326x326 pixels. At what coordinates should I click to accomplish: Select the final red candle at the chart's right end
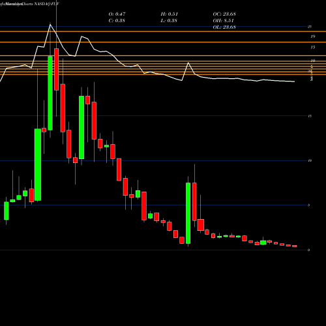pyautogui.click(x=295, y=246)
